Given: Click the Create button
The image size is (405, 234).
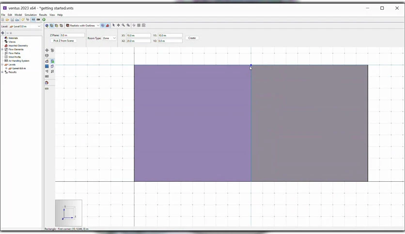Looking at the screenshot, I should pos(192,38).
